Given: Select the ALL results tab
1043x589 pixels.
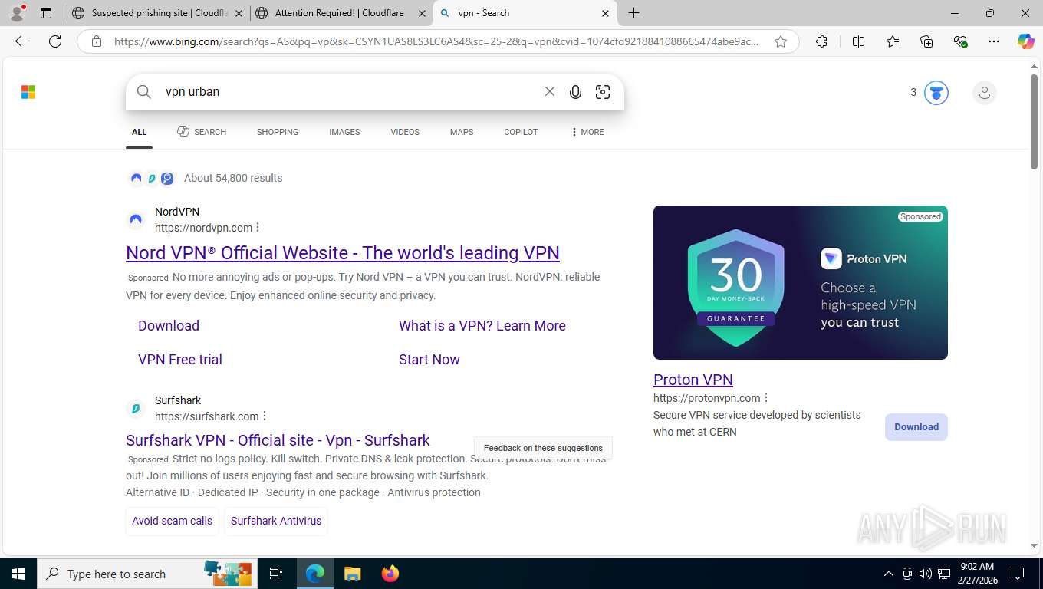Looking at the screenshot, I should point(139,132).
